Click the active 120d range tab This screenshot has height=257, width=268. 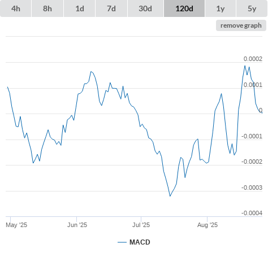coord(184,8)
